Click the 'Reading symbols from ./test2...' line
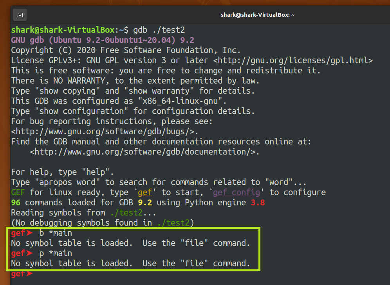 pos(83,213)
